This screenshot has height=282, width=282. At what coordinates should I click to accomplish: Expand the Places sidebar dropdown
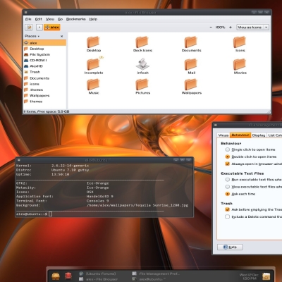point(32,36)
